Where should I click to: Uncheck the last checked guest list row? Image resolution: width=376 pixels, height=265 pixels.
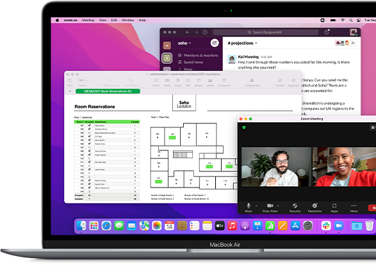pos(89,188)
